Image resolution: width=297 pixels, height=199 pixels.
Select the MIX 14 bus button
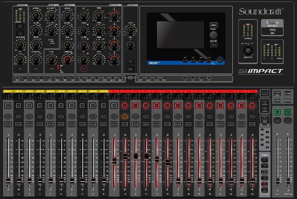coord(121,78)
